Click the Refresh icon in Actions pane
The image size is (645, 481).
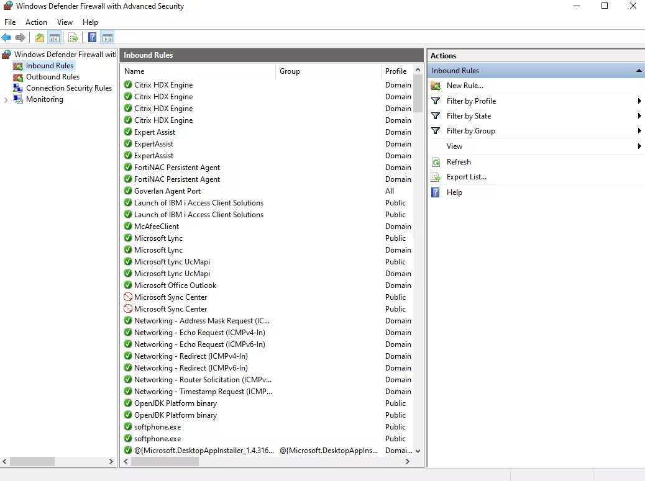(436, 162)
